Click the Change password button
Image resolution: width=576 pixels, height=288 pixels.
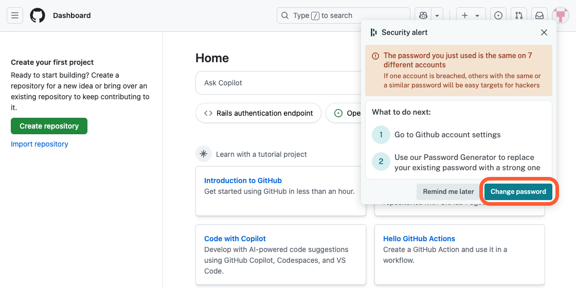(x=518, y=192)
